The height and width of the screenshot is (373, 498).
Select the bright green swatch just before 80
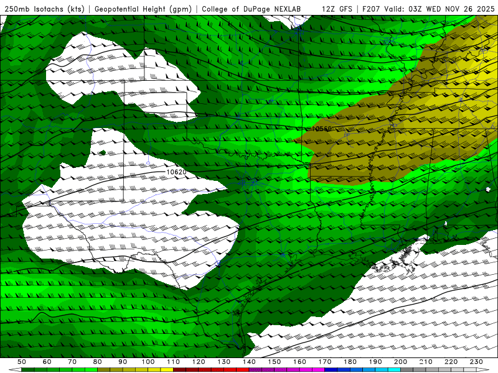[91, 370]
